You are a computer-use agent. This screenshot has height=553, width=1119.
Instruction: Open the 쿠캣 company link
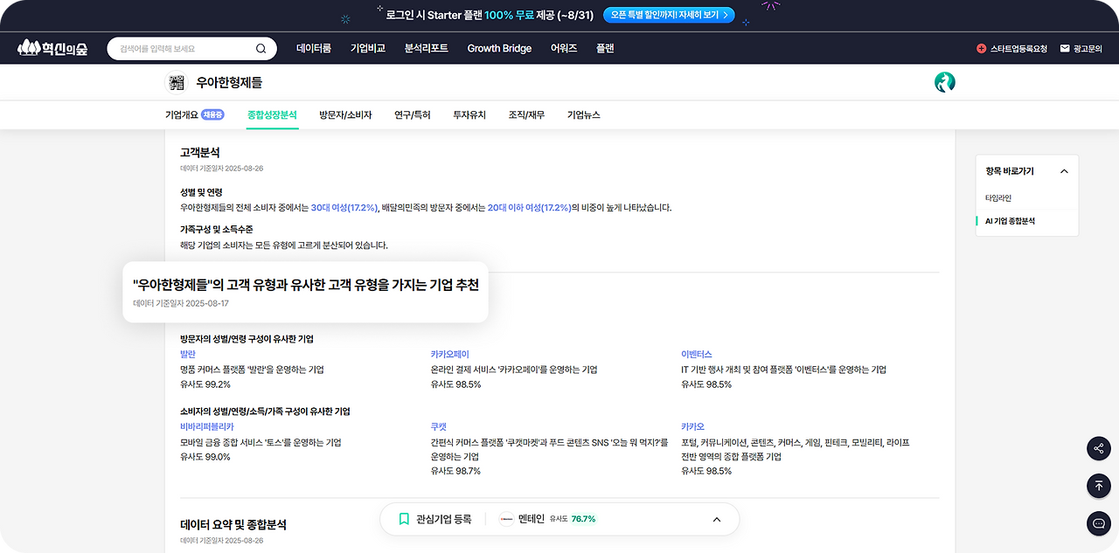pos(439,427)
